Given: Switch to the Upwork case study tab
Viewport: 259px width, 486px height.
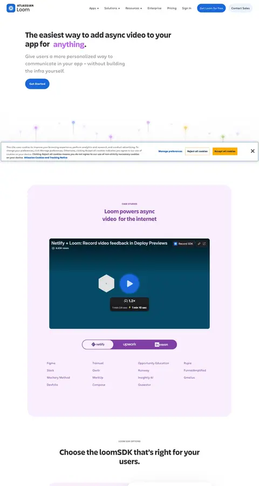Looking at the screenshot, I should (x=129, y=345).
